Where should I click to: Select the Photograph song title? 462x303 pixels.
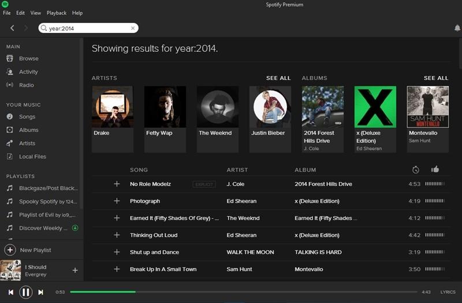tap(145, 201)
